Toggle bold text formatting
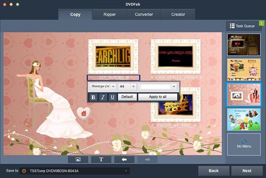 (93, 97)
